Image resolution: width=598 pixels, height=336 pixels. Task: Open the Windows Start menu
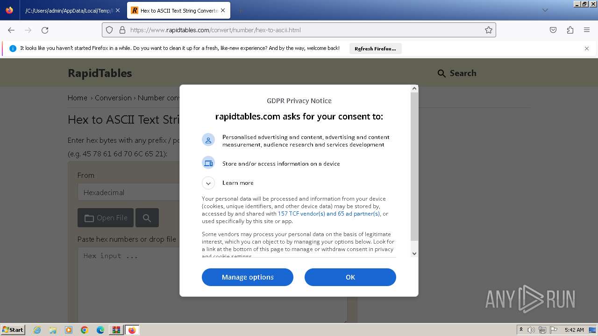13,329
